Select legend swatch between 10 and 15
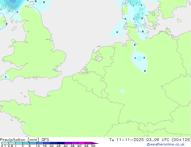Viewport: 191px width, 147px height. [40, 143]
